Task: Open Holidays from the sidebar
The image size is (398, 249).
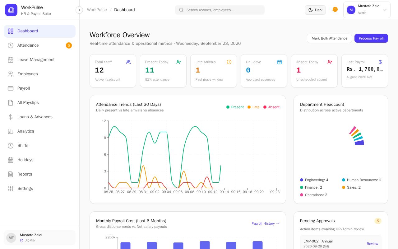Action: pos(39,160)
